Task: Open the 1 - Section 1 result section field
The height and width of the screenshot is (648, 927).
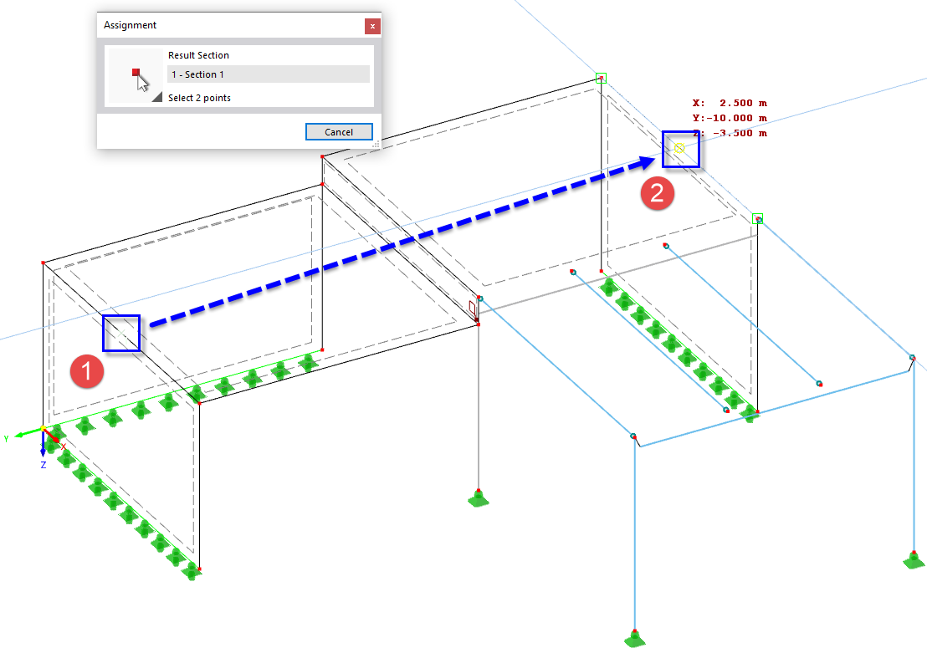Action: coord(268,74)
